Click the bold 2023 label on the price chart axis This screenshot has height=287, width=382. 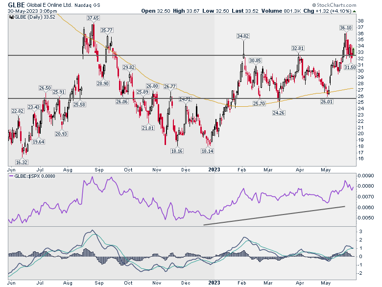(214, 170)
